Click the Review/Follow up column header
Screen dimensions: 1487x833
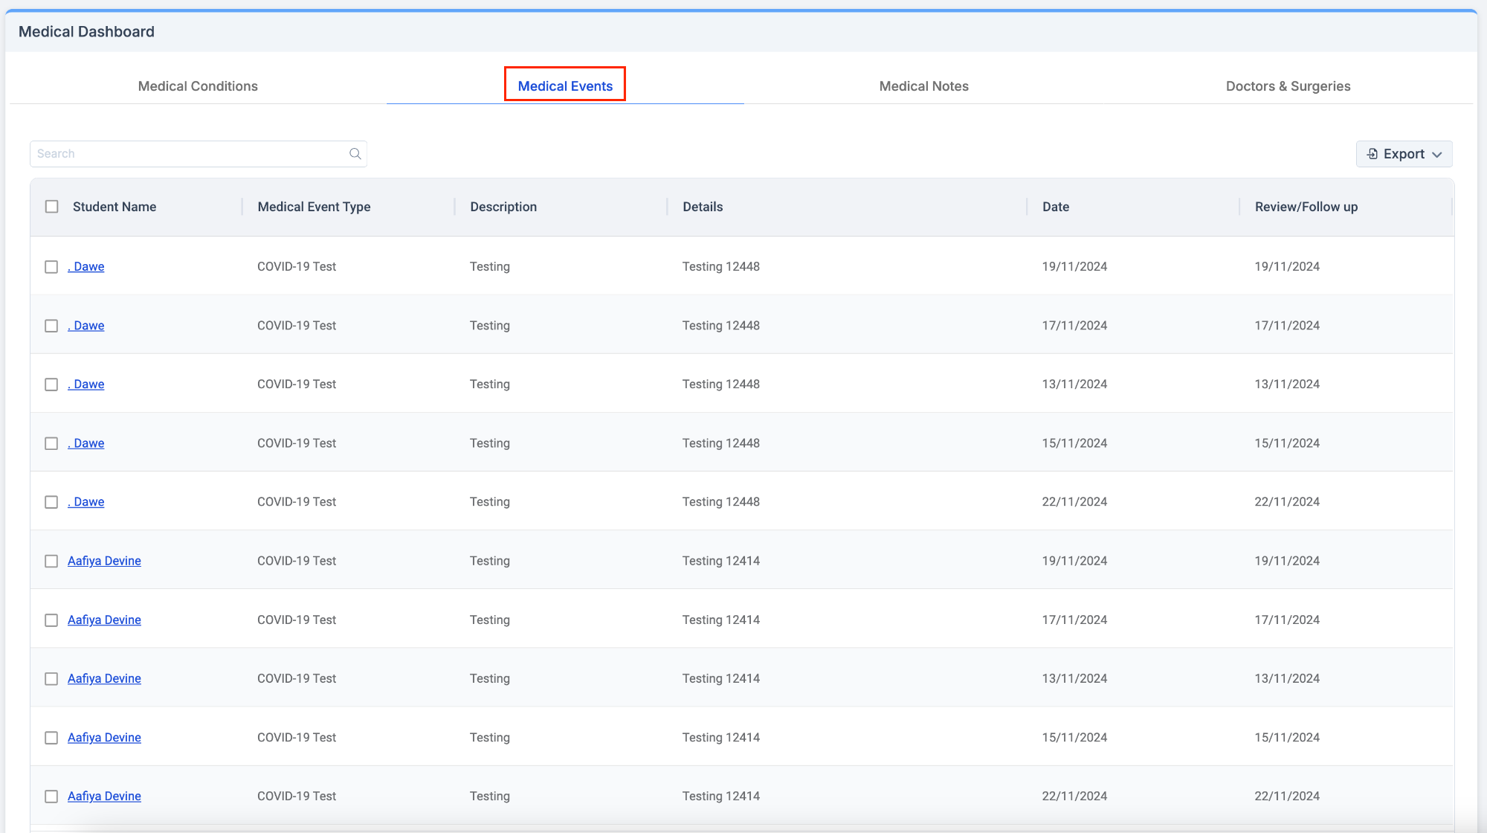(x=1306, y=207)
